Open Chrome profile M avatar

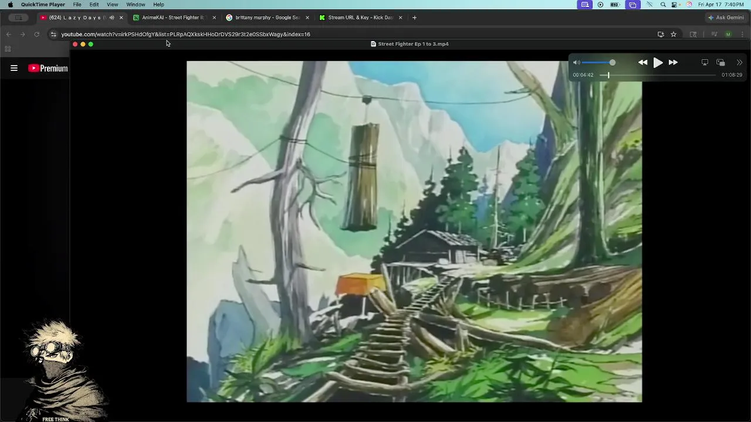pos(728,34)
